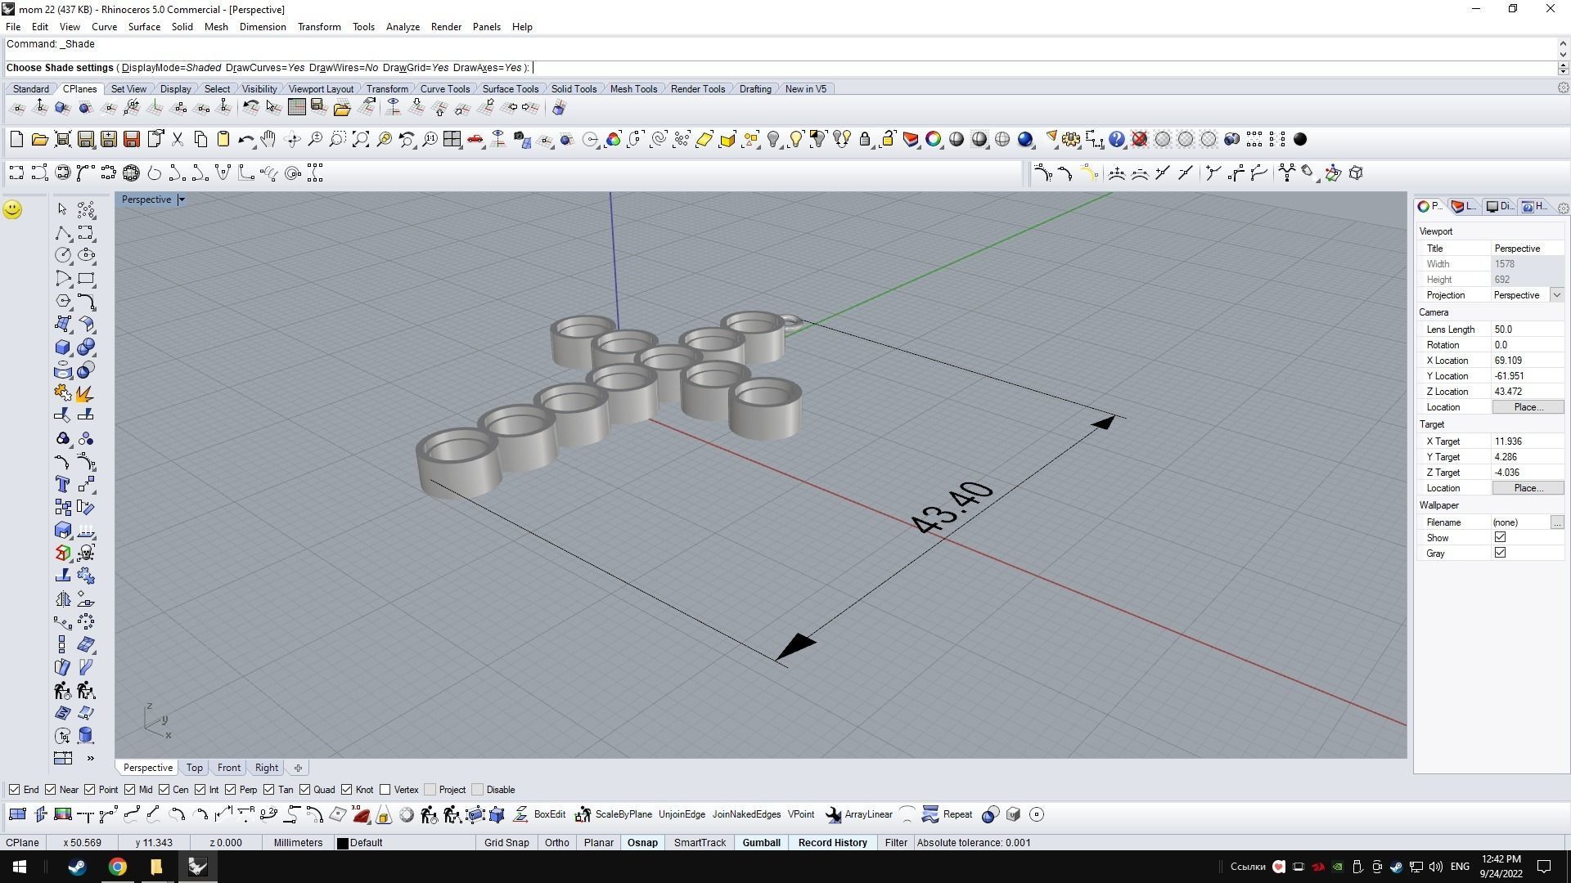1571x883 pixels.
Task: Click the red car Set View icon
Action: (475, 140)
